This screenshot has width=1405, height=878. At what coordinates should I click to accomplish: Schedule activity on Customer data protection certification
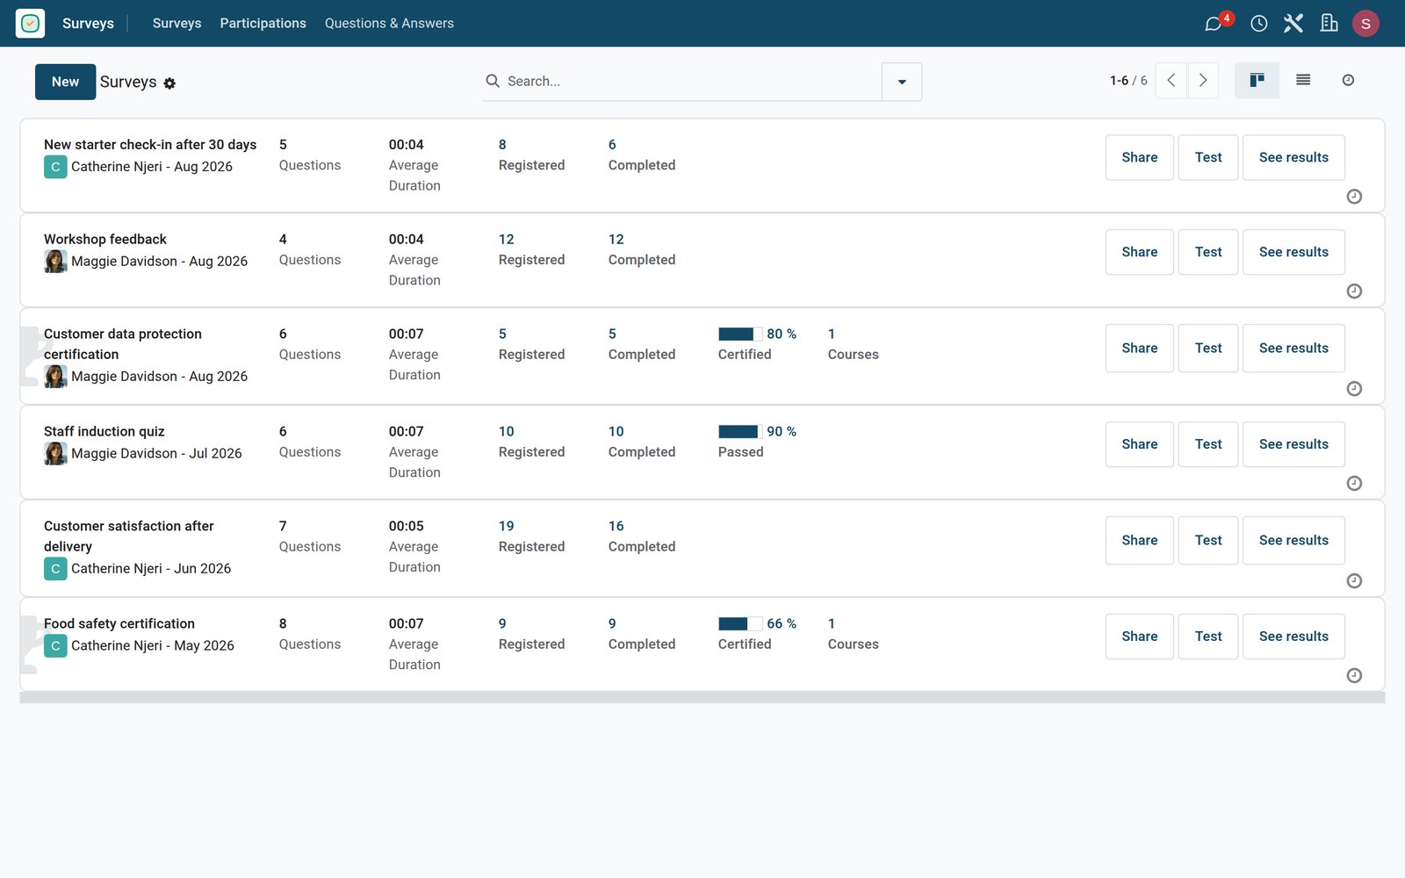(1354, 389)
